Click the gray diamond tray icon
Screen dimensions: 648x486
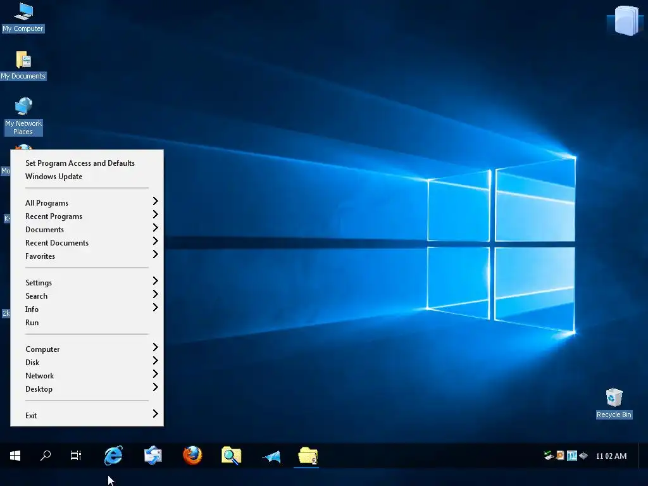(583, 456)
